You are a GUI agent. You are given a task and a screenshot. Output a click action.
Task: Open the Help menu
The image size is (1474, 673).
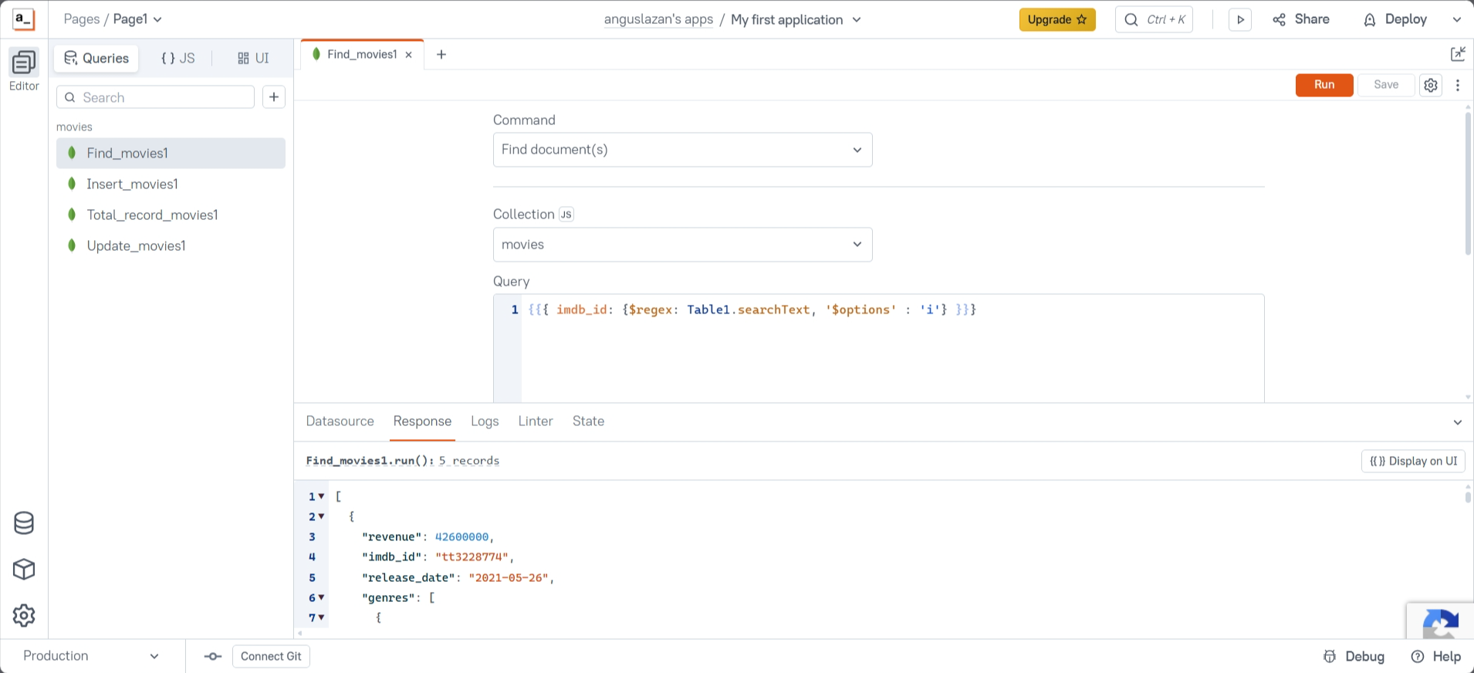[x=1436, y=657]
